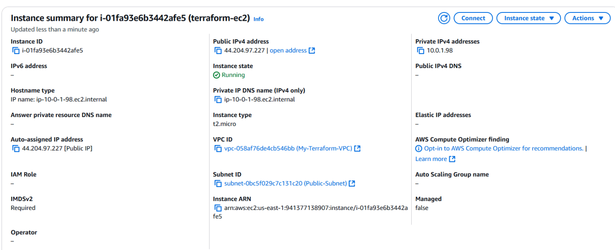Copy the VPC ID
615x250 pixels.
point(218,148)
